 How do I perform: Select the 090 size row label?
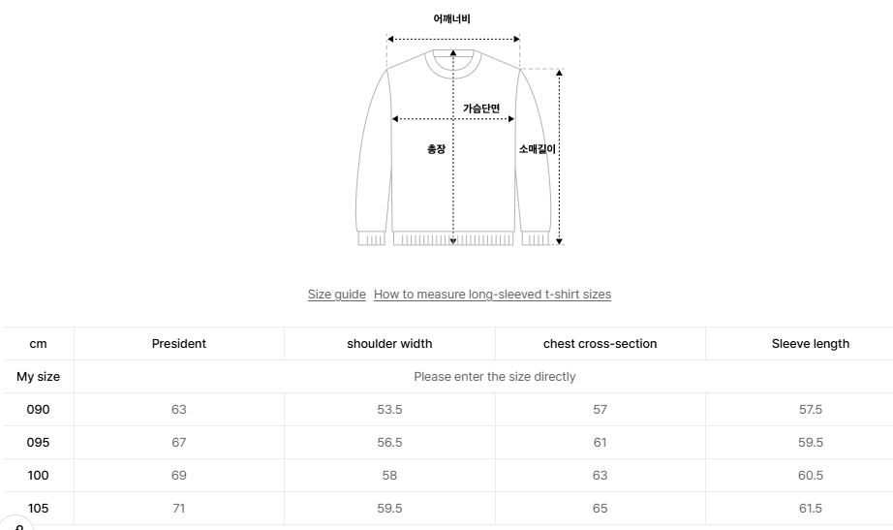point(38,410)
